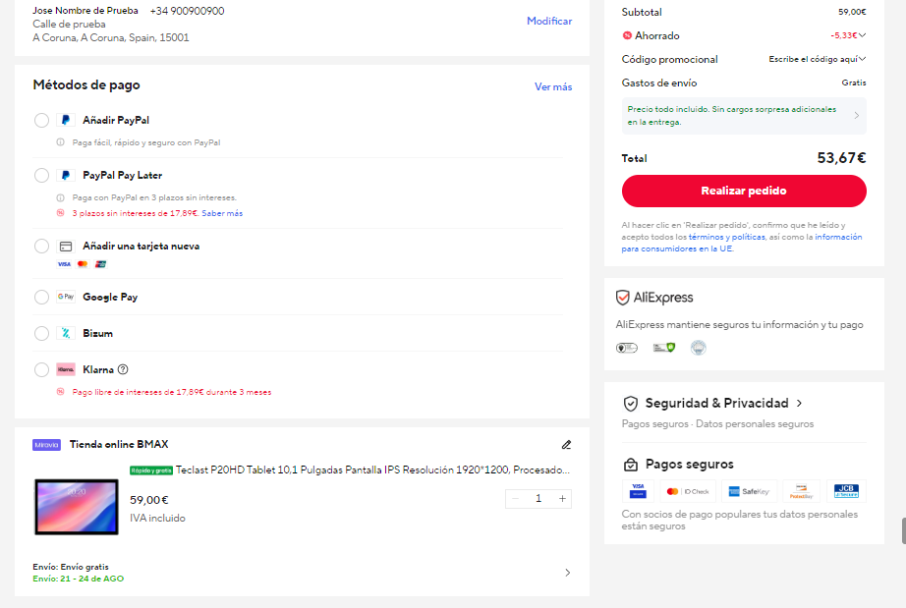Expand the Ahorrado savings details
This screenshot has width=906, height=608.
(x=862, y=35)
